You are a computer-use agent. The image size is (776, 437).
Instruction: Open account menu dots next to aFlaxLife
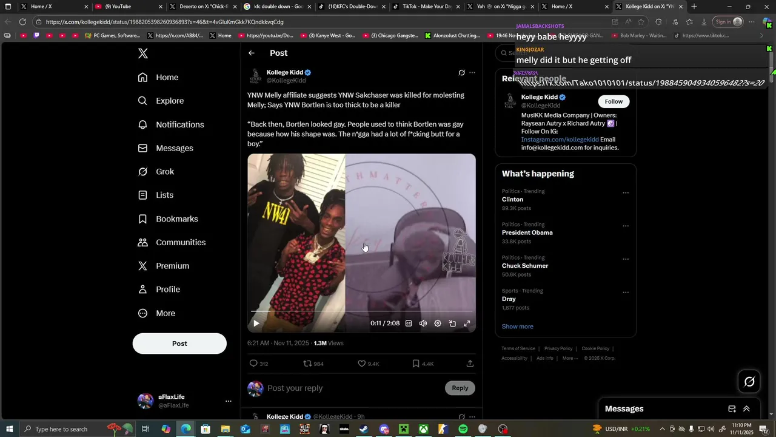(x=229, y=401)
